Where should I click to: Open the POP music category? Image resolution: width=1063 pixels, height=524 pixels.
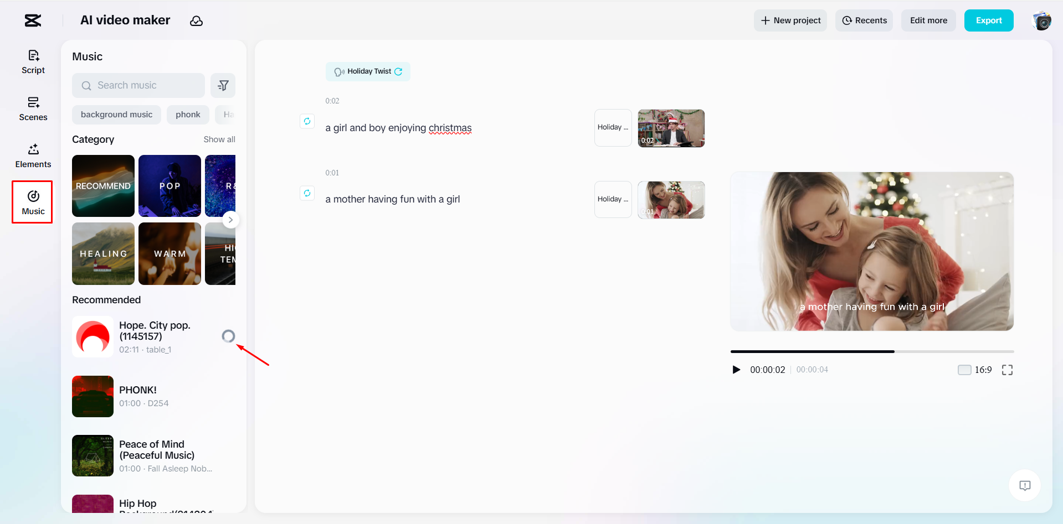(170, 186)
